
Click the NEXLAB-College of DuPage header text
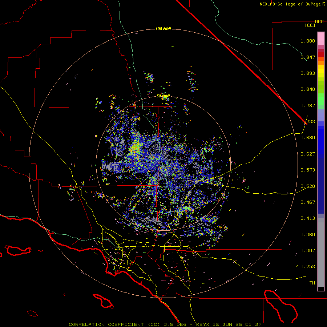tap(290, 4)
